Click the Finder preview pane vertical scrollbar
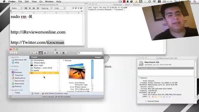199x112 pixels. tap(92, 69)
